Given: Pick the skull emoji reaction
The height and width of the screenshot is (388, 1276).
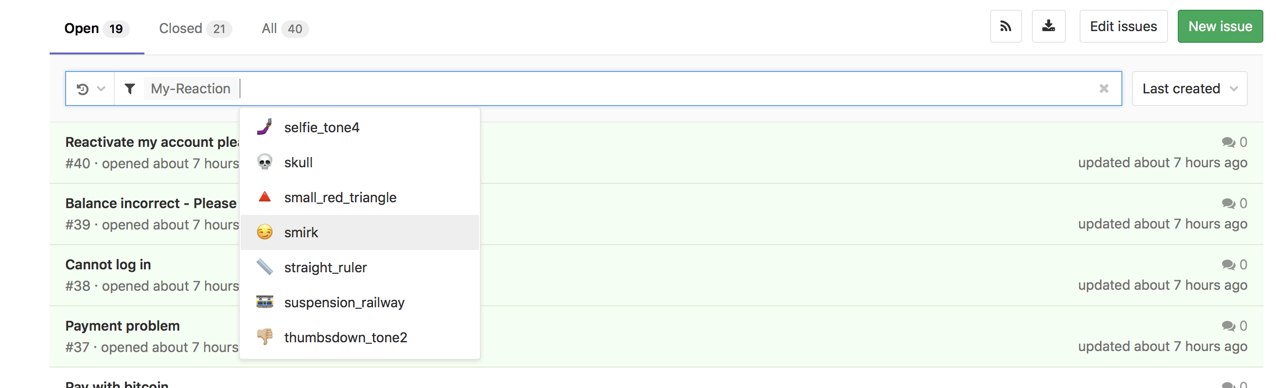Looking at the screenshot, I should point(298,162).
